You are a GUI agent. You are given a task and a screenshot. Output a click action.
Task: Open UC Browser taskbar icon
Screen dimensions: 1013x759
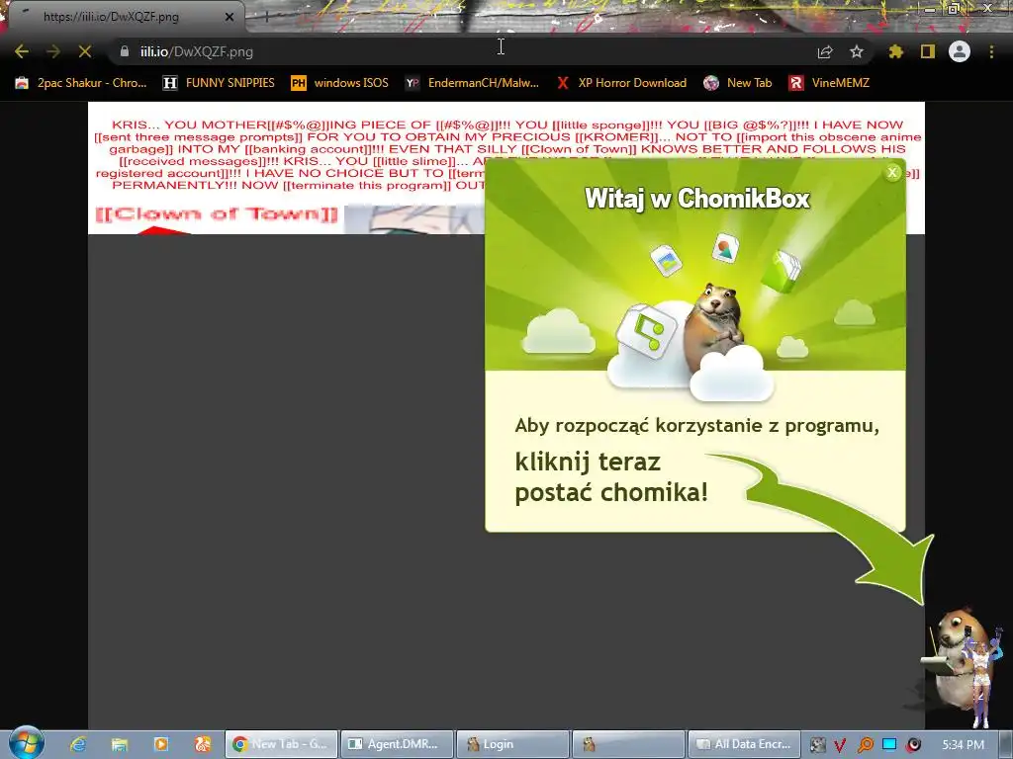(x=203, y=744)
